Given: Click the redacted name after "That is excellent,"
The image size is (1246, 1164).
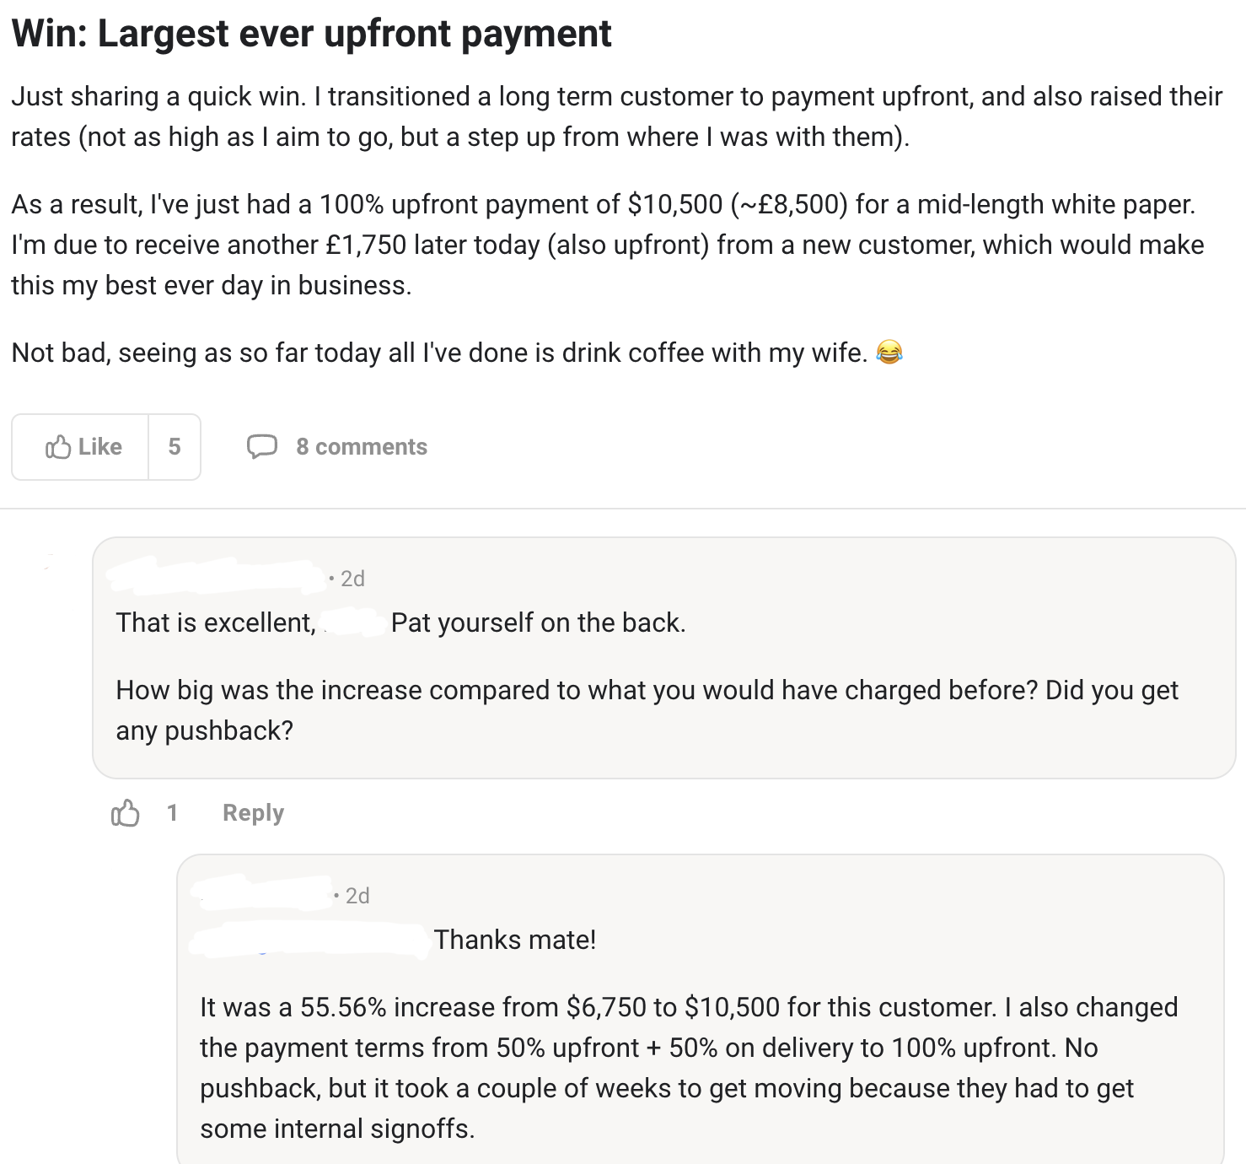Looking at the screenshot, I should pyautogui.click(x=353, y=623).
